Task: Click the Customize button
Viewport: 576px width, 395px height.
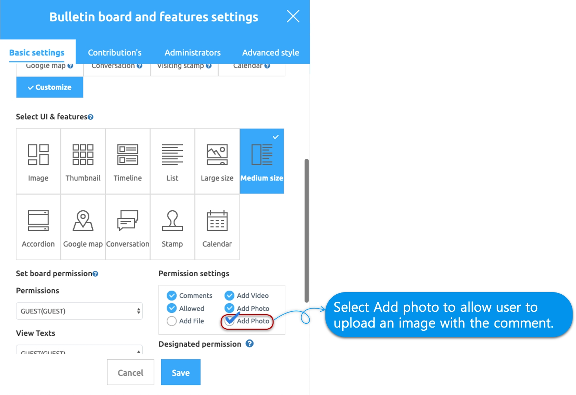Action: click(50, 87)
